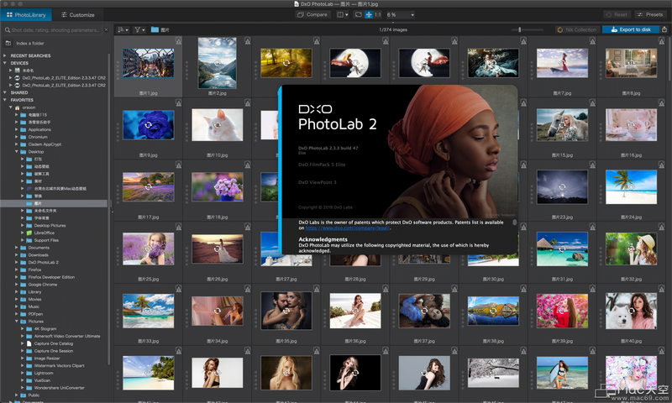
Task: Click the Nik Collection button
Action: pyautogui.click(x=576, y=29)
